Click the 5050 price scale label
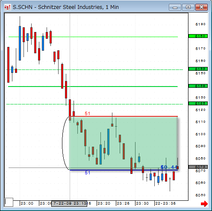Image resolution: width=212 pixels, height=211 pixels. click(200, 195)
